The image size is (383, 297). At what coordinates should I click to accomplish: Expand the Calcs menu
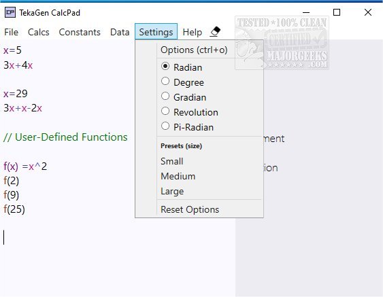39,32
